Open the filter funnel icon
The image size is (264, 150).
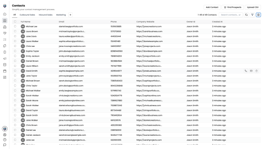click(x=252, y=15)
